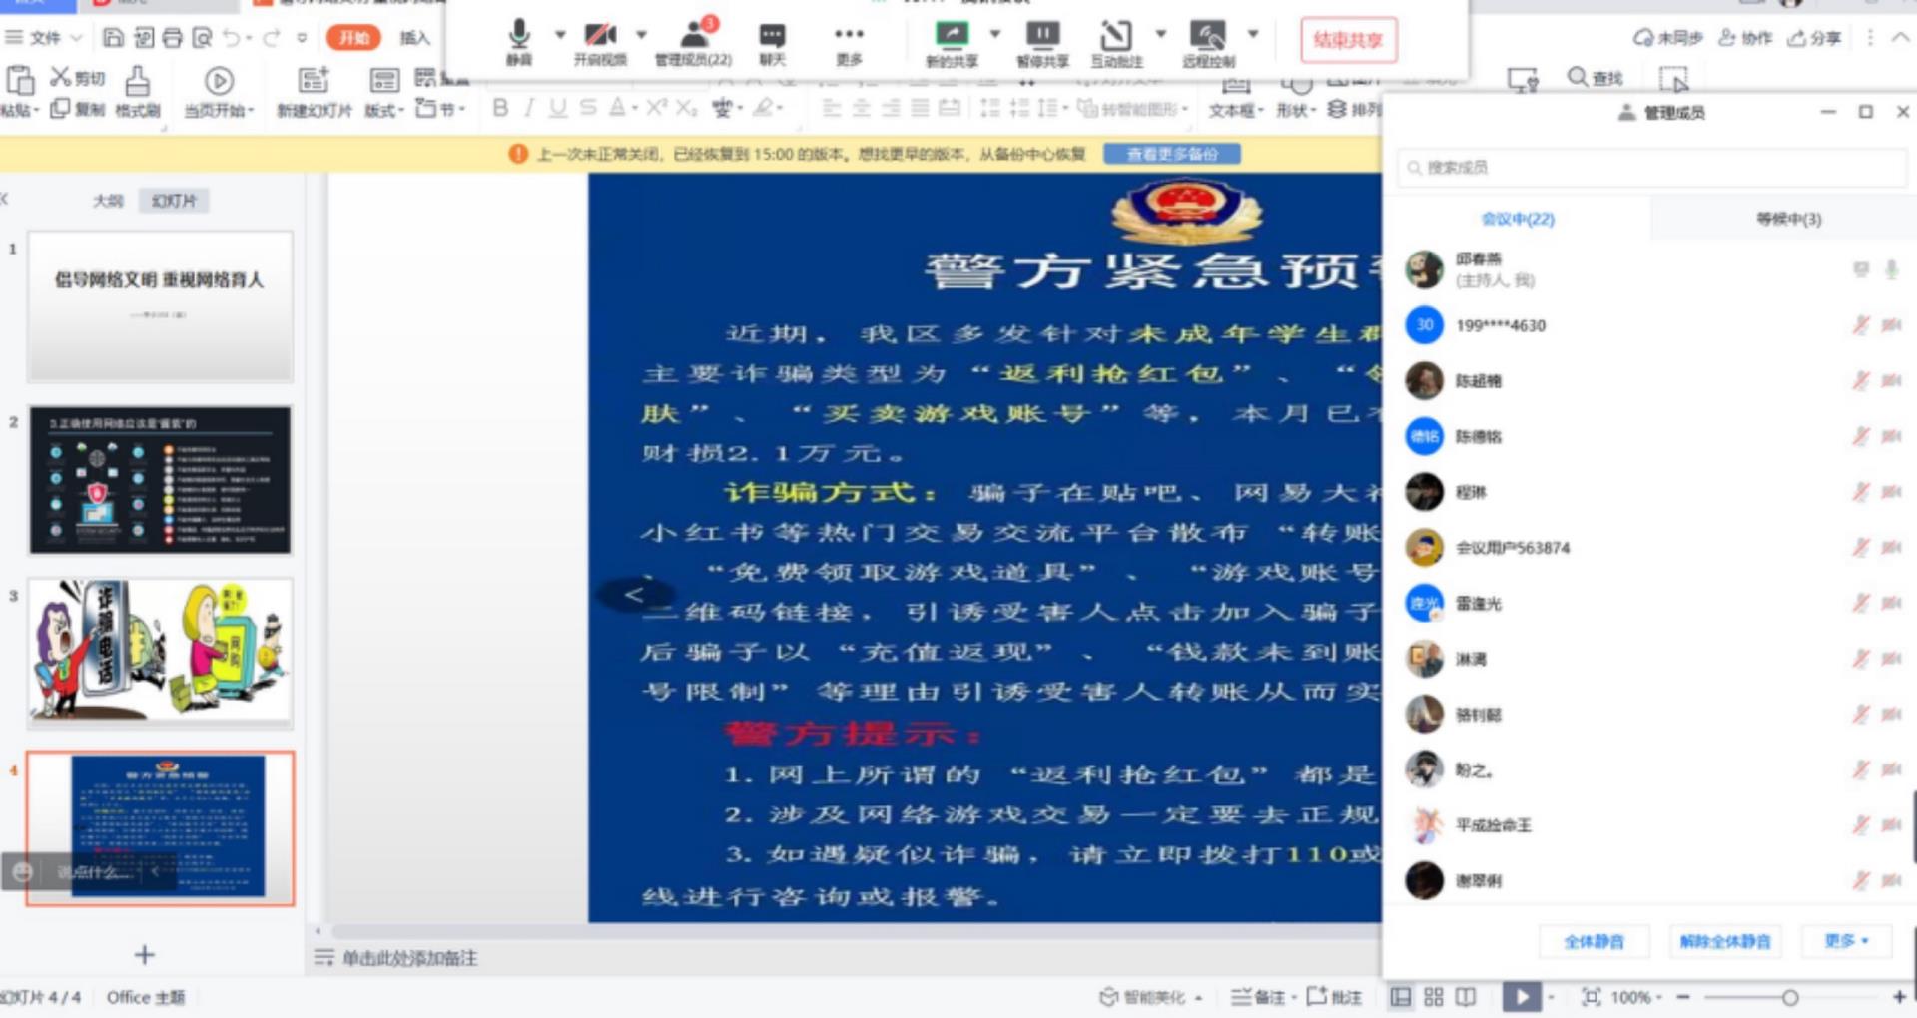Toggle bold formatting in the ribbon
1917x1018 pixels.
(500, 108)
